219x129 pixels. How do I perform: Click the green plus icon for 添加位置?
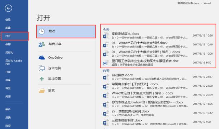(42, 79)
